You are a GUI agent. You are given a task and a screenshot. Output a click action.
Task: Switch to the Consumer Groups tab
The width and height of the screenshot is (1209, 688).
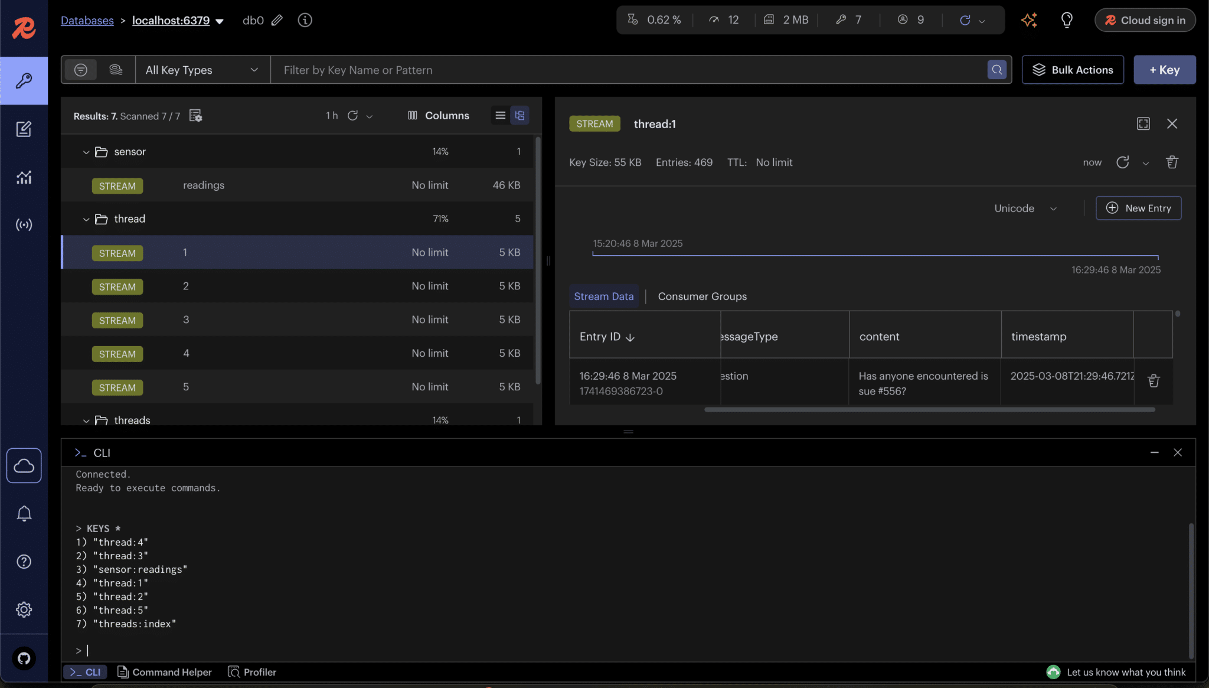(x=702, y=296)
